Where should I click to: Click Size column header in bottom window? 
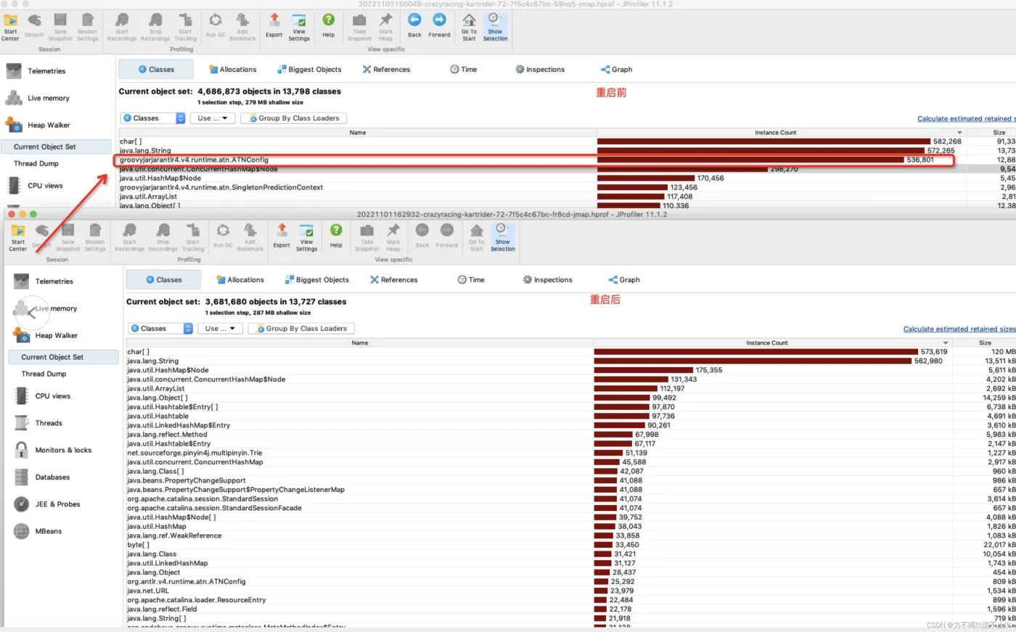(985, 343)
